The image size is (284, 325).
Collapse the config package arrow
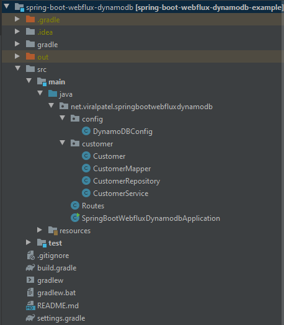tap(62, 118)
